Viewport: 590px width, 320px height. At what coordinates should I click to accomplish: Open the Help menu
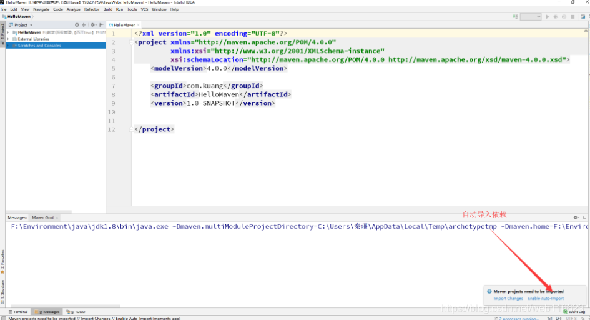pos(174,9)
